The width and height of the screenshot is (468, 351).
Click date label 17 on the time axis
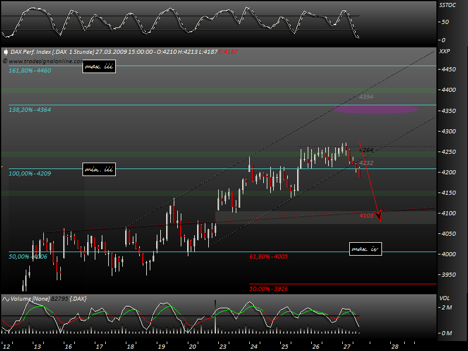(x=99, y=346)
